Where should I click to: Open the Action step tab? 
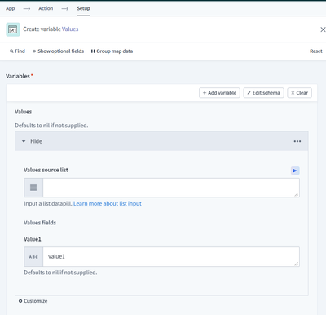46,8
